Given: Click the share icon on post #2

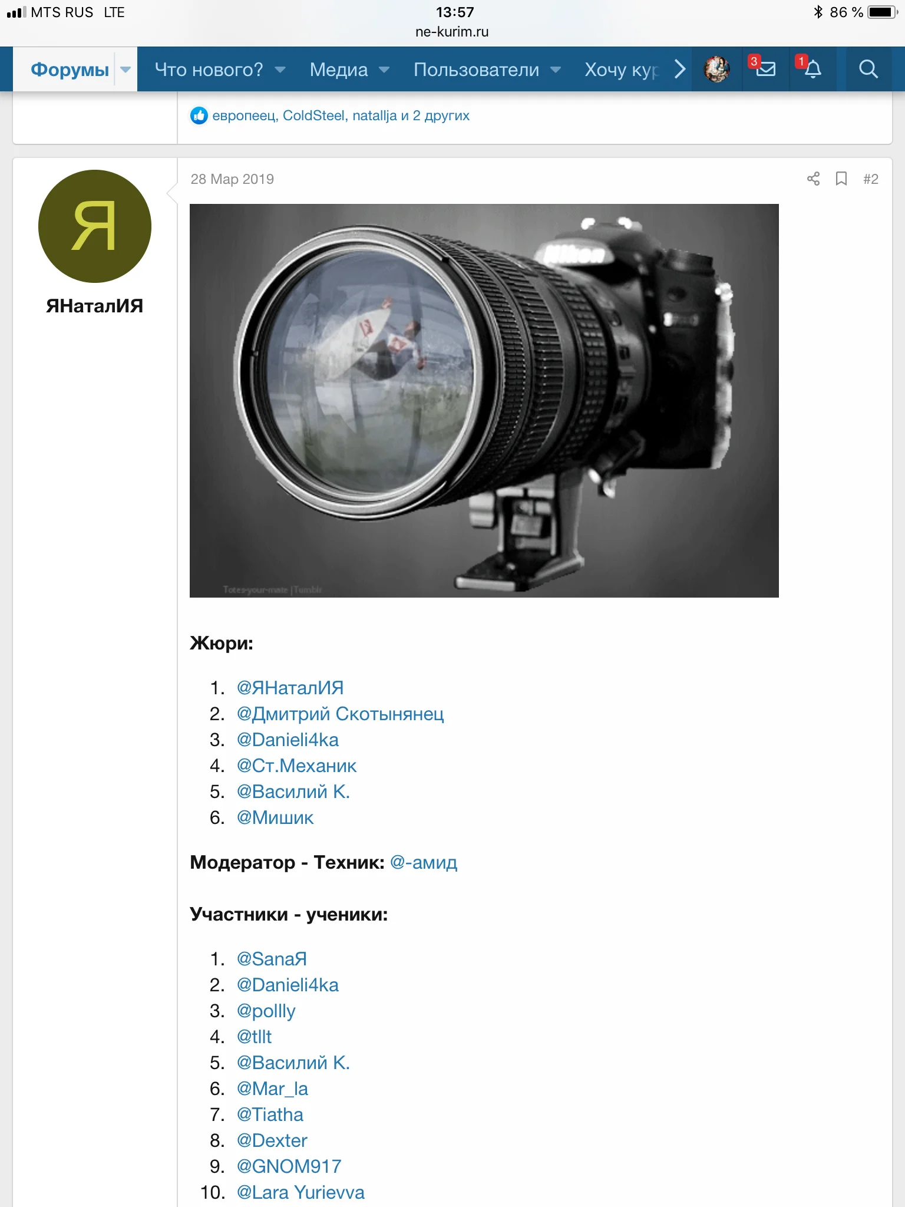Looking at the screenshot, I should 813,179.
